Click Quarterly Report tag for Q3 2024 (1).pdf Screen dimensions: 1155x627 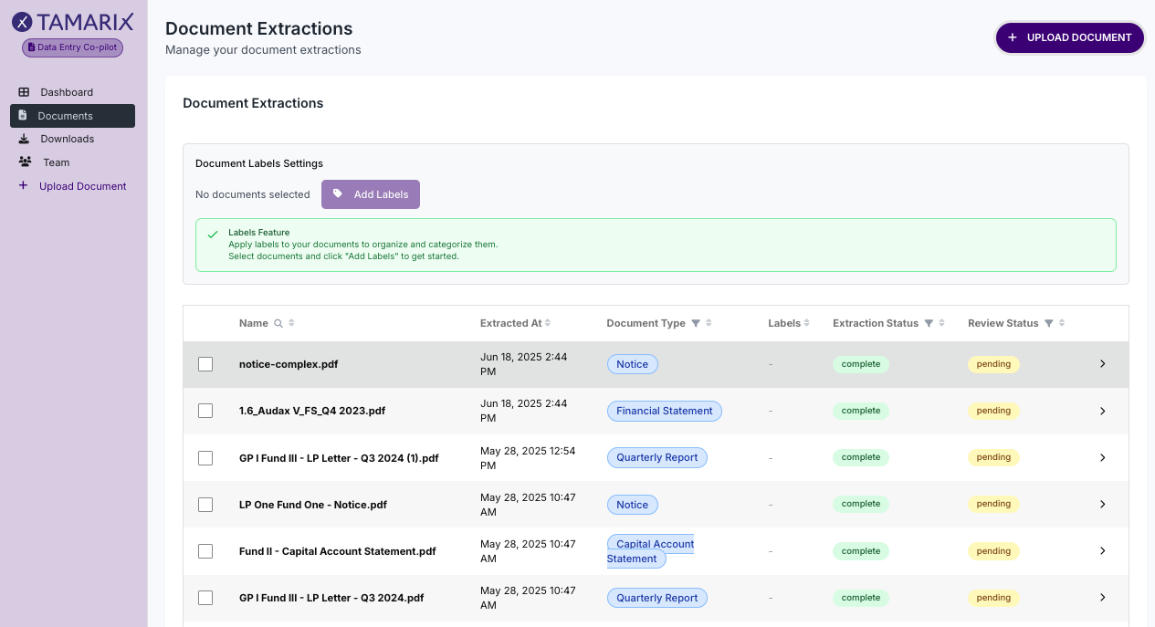pos(656,457)
